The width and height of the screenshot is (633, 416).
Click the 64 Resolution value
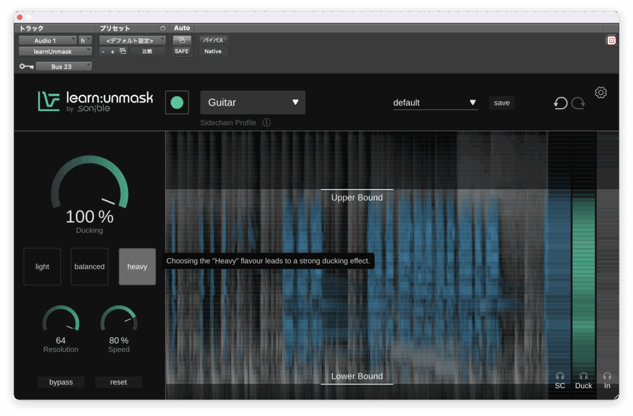(x=61, y=341)
